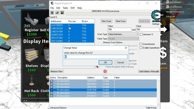Toggle Active box for address 2F0297E0

pos(52,93)
